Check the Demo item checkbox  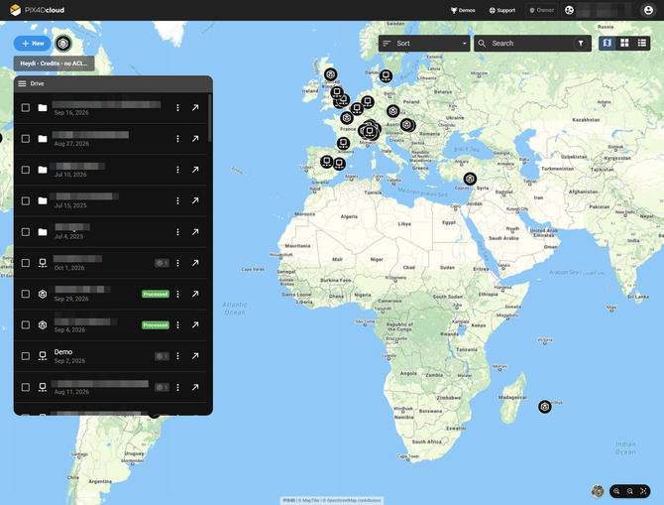point(26,356)
